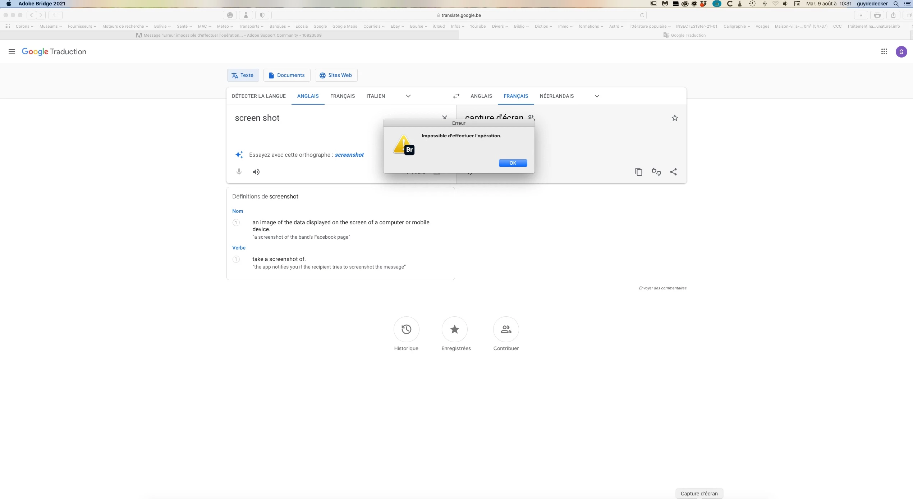Click the star to save translation

tap(675, 118)
